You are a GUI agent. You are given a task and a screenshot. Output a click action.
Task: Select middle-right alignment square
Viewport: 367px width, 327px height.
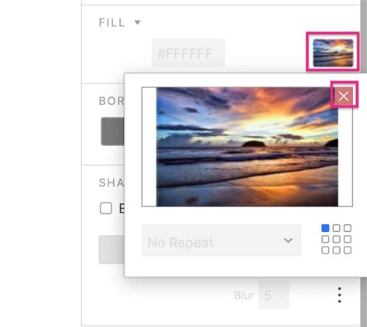[x=348, y=239]
